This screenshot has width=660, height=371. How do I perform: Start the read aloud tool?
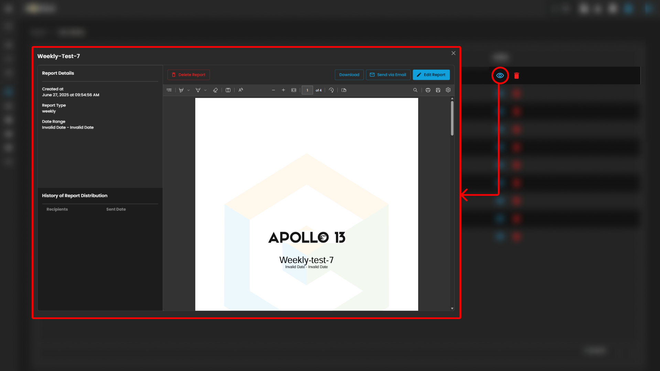pos(241,90)
